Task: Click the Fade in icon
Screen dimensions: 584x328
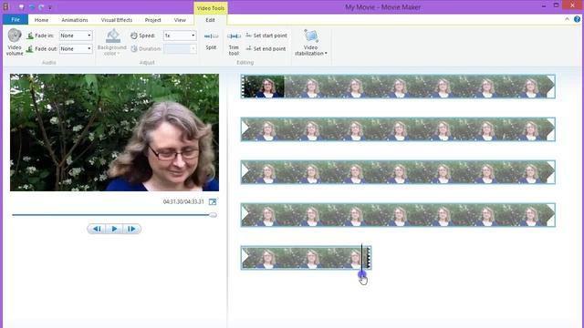Action: pyautogui.click(x=30, y=36)
